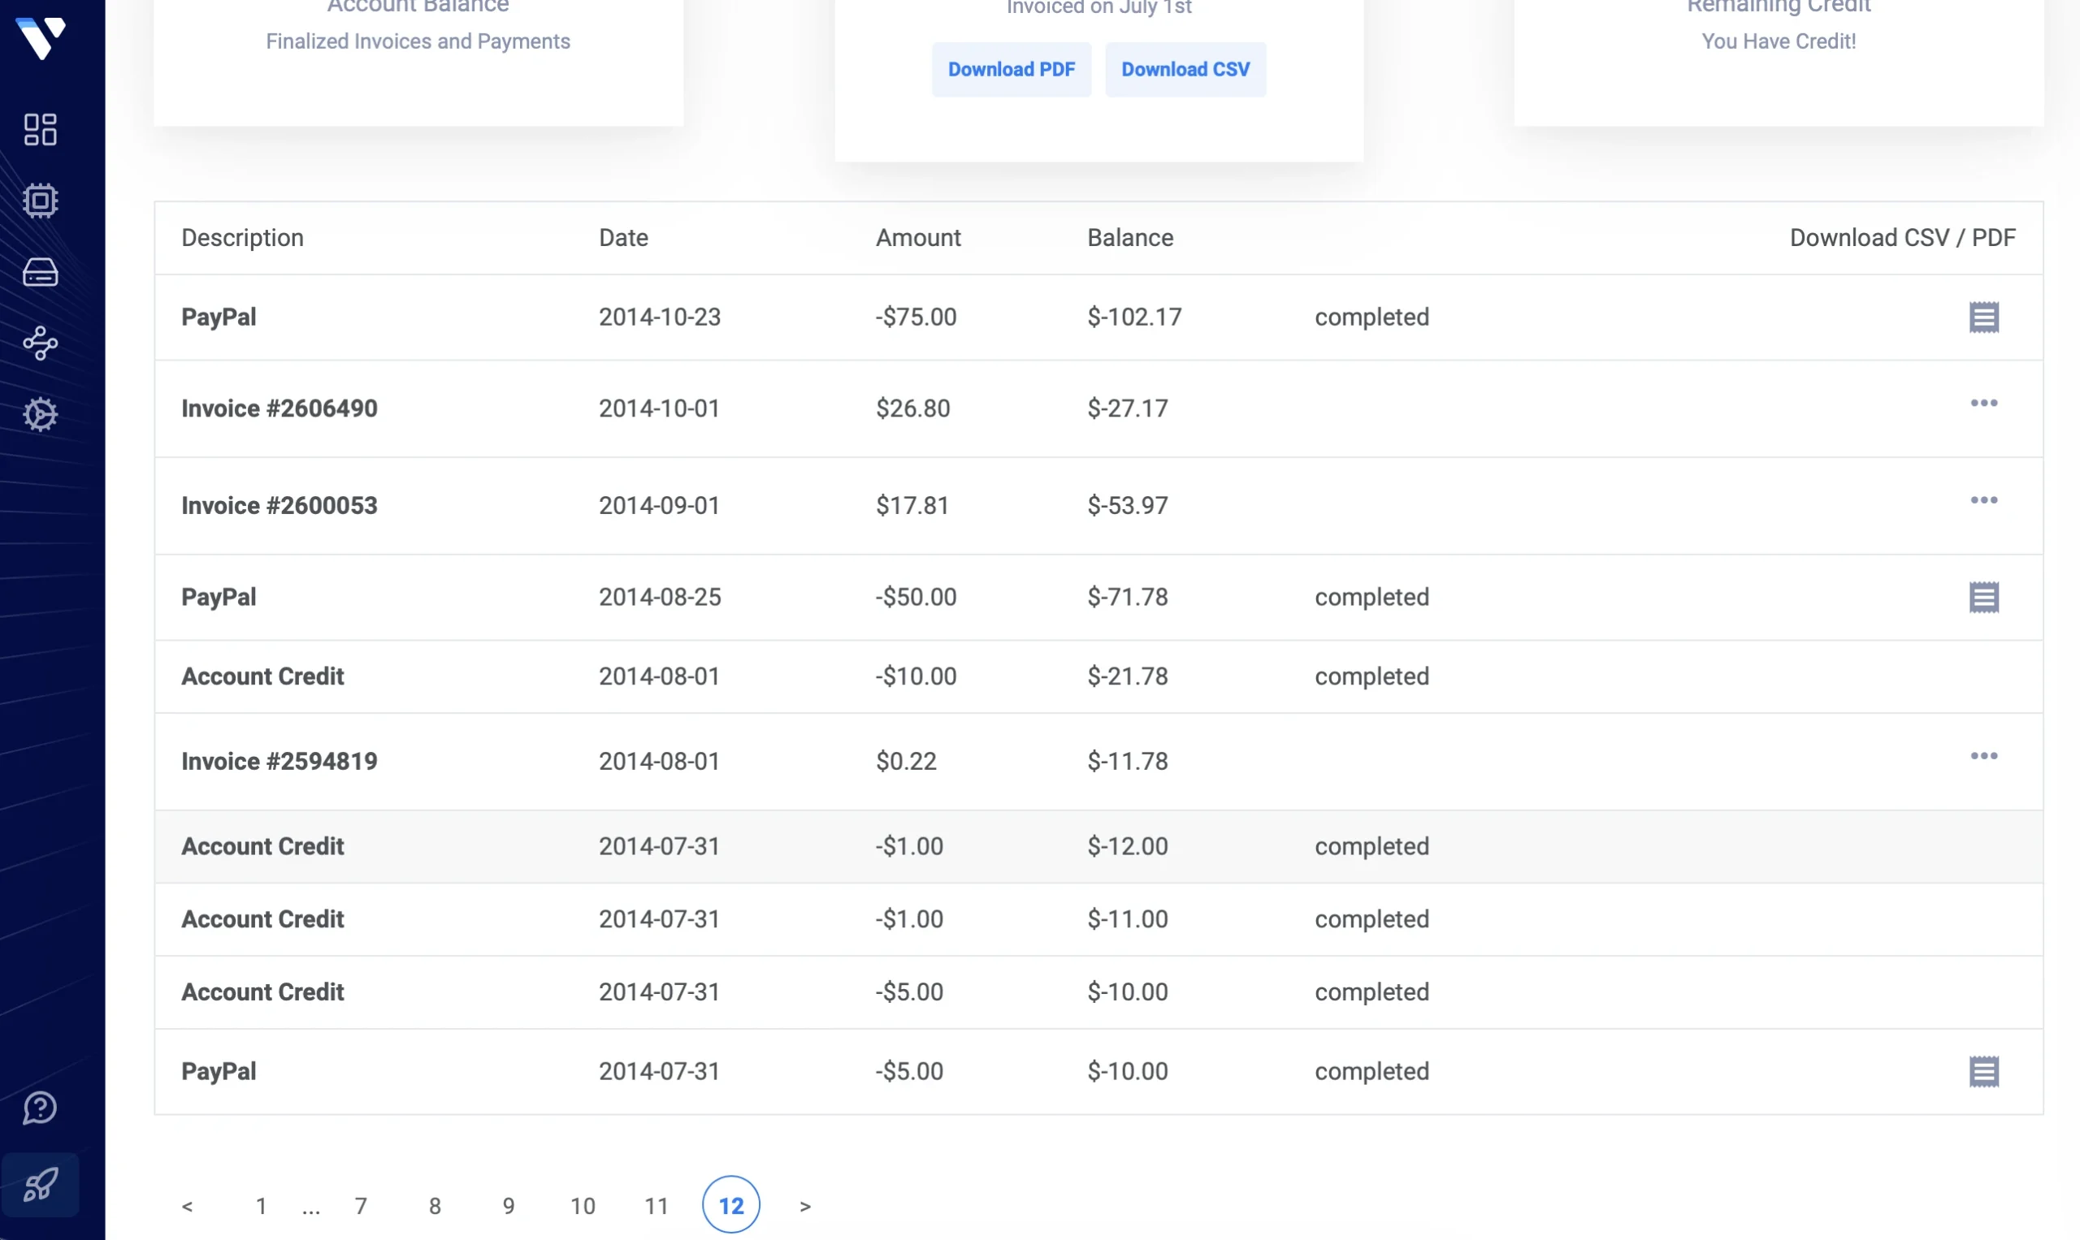The width and height of the screenshot is (2080, 1240).
Task: Go to next page arrow
Action: pyautogui.click(x=805, y=1206)
